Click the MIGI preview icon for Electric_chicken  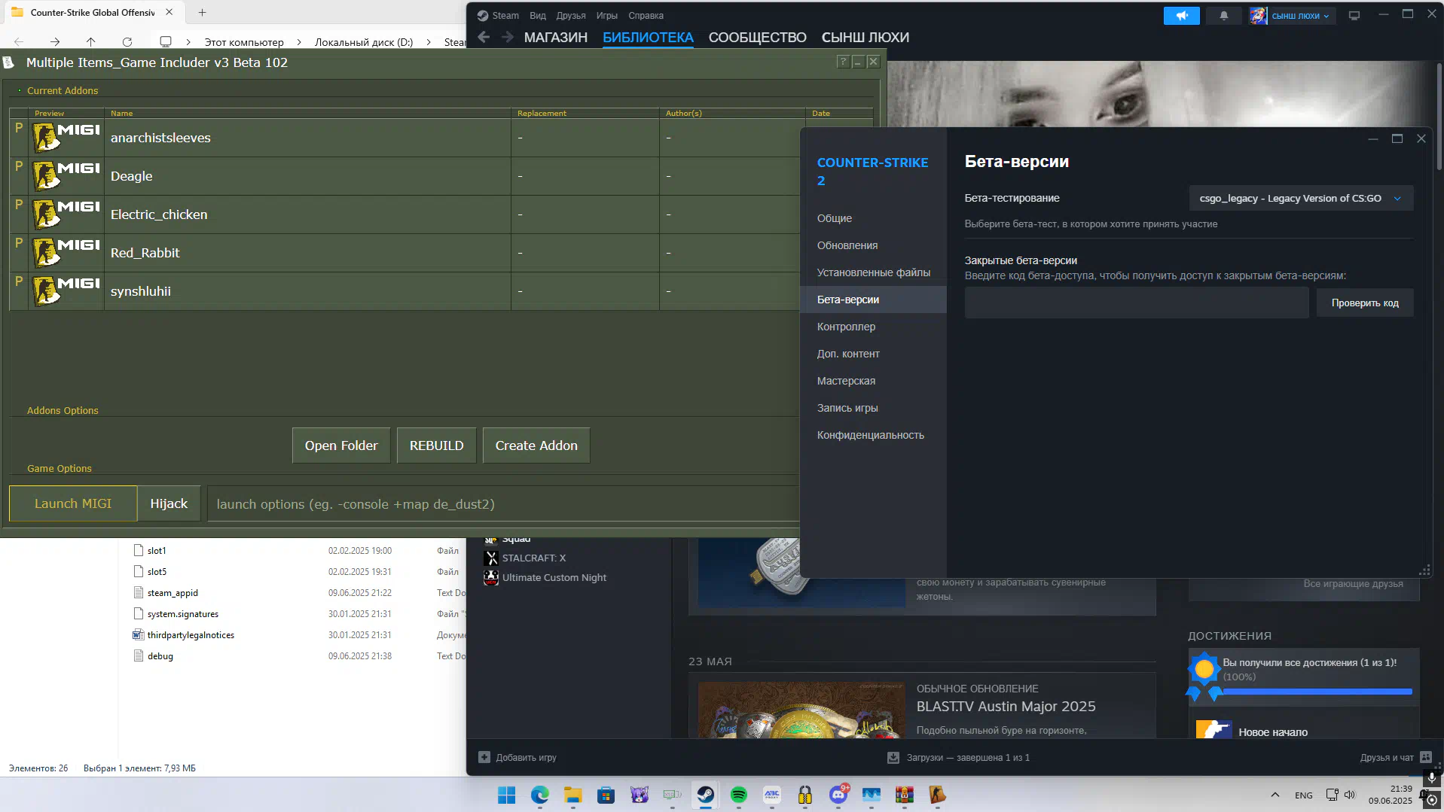point(66,214)
